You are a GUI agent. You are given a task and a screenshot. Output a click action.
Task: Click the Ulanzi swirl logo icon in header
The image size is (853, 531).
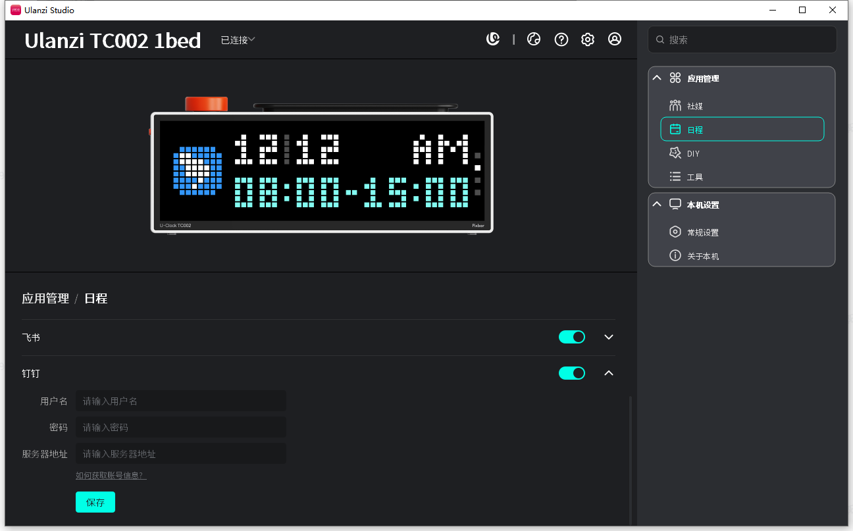(493, 39)
